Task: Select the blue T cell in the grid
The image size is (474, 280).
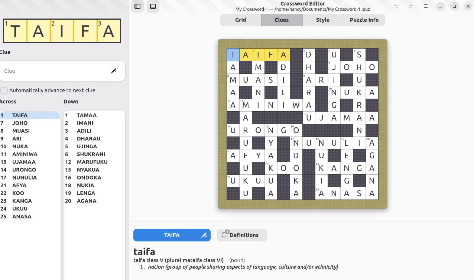Action: tap(233, 55)
